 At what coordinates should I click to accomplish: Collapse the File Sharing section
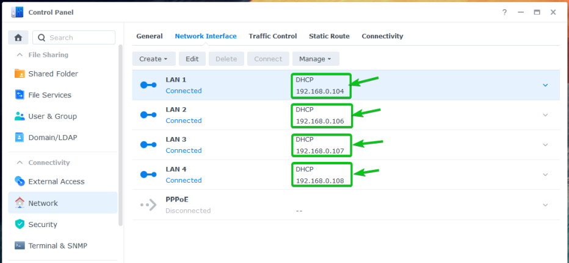[20, 55]
